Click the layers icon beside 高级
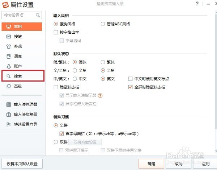Screen dimensions: 217x170 coord(9,86)
